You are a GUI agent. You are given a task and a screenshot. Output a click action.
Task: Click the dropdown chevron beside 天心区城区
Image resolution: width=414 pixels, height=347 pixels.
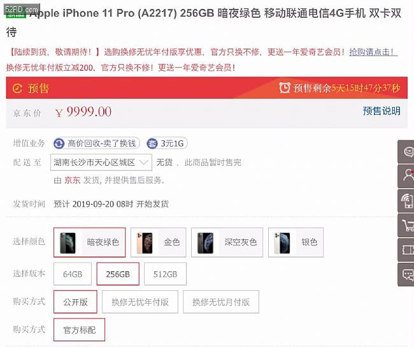144,162
